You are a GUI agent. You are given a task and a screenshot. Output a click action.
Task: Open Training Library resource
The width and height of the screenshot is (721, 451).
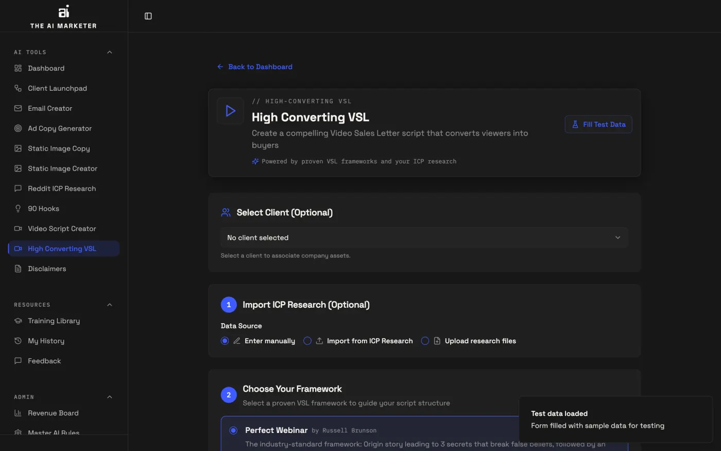(64, 321)
